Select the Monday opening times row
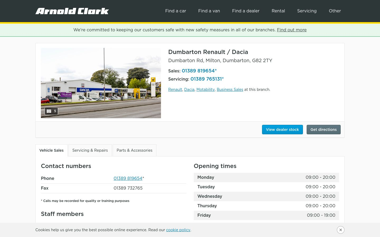This screenshot has height=237, width=380. click(x=266, y=177)
